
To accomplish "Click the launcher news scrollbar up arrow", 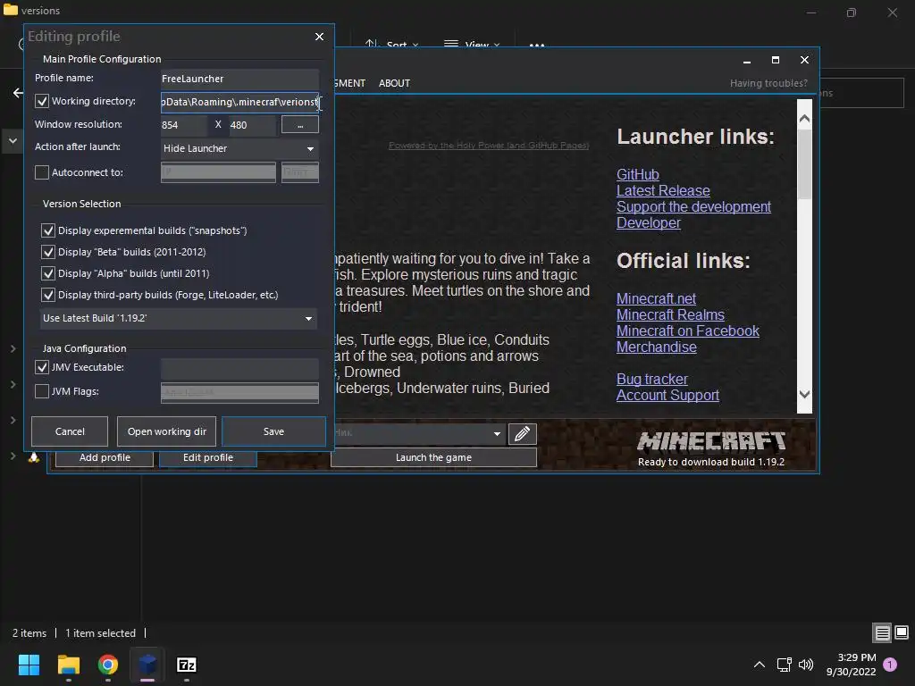I will (x=804, y=119).
